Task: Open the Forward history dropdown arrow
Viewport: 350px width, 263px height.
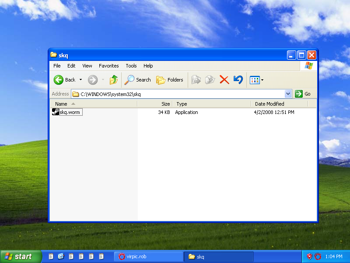Action: click(x=103, y=80)
